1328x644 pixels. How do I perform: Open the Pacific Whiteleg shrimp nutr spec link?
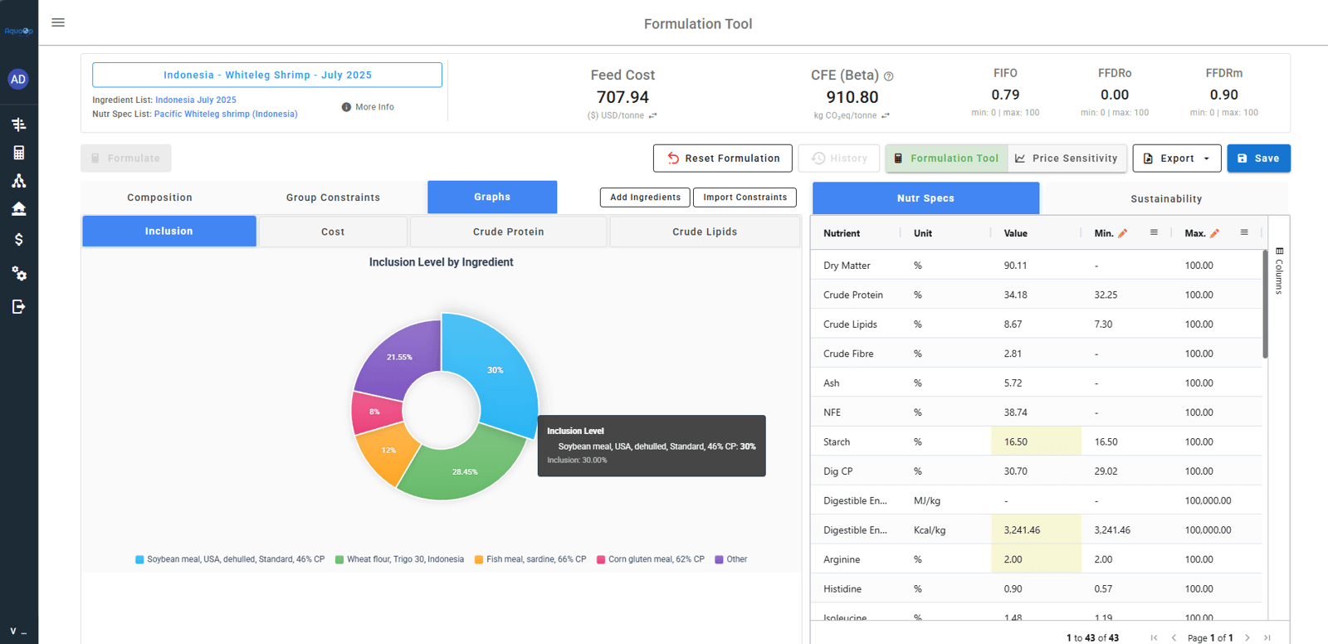226,114
